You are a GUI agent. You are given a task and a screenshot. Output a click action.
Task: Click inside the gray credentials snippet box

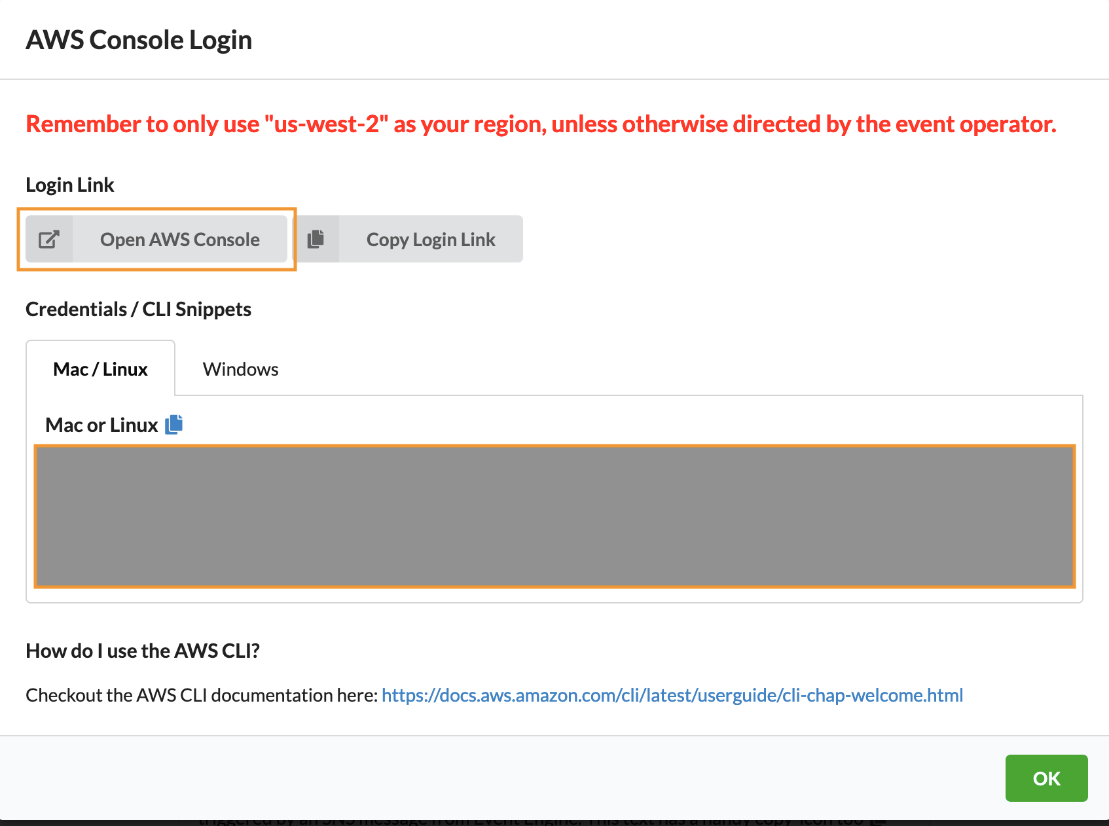554,516
